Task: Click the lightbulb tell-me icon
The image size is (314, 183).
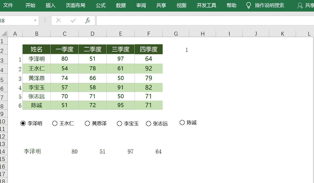Action: (249, 5)
